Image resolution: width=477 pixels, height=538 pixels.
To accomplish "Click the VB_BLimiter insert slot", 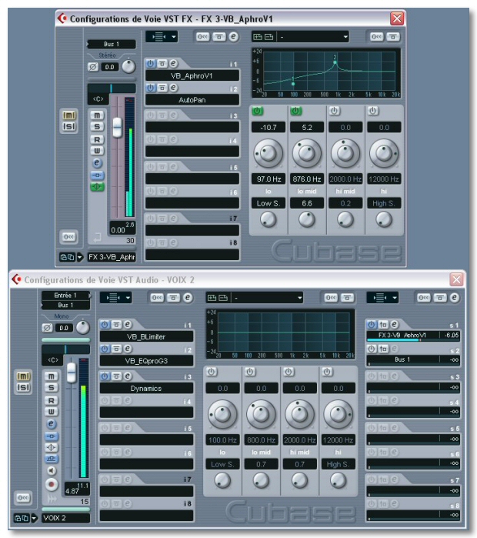I will pyautogui.click(x=146, y=336).
